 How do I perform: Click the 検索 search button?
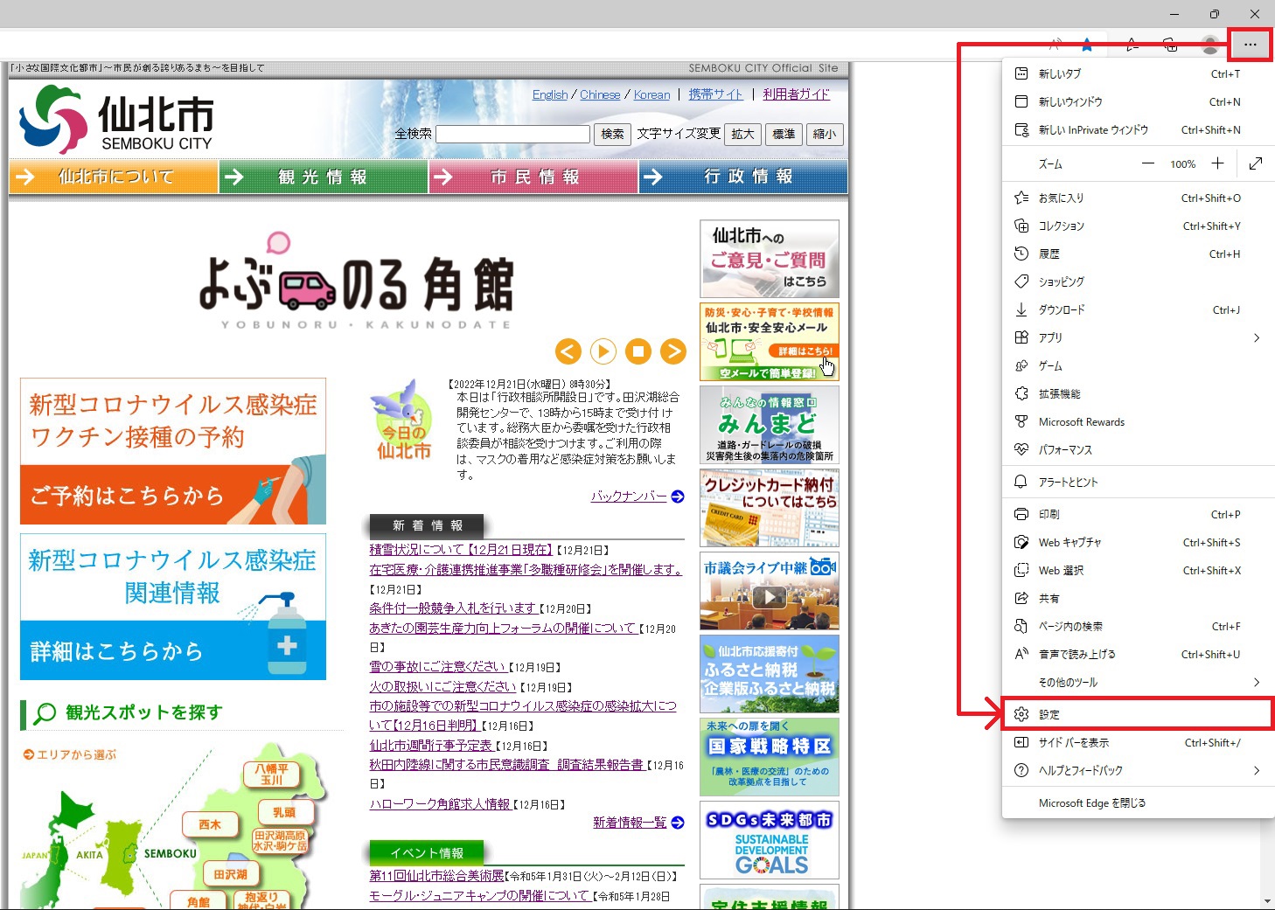[x=612, y=134]
